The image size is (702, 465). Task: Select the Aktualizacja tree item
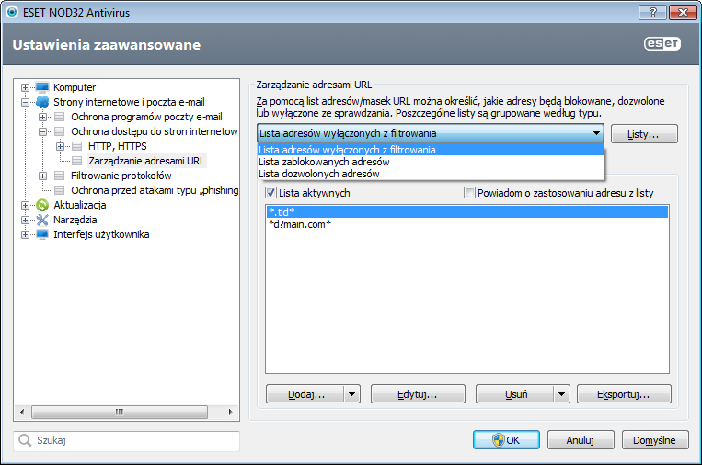(x=80, y=205)
